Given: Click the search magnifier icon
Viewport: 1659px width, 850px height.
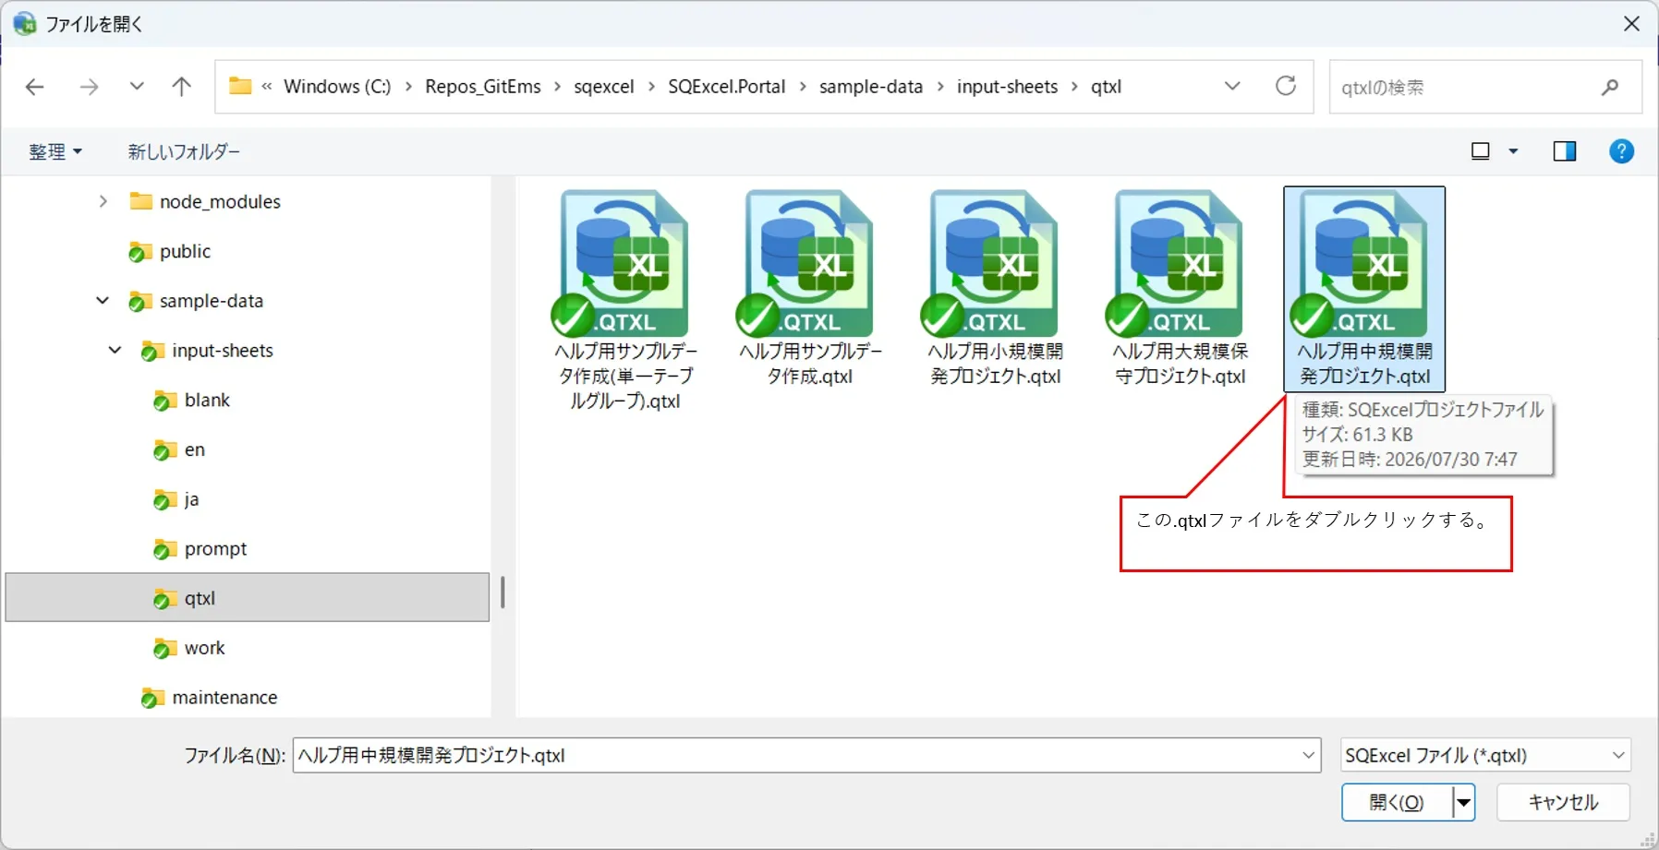Looking at the screenshot, I should coord(1610,87).
